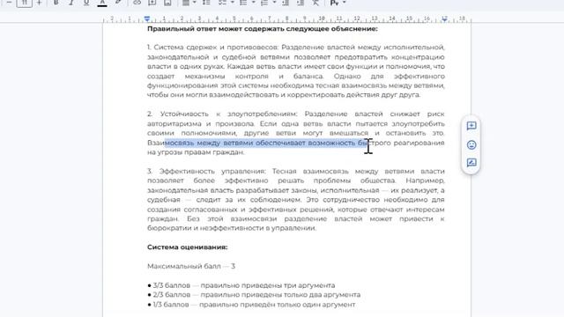
Task: Expand the checklist dropdown arrow
Action: [232, 3]
